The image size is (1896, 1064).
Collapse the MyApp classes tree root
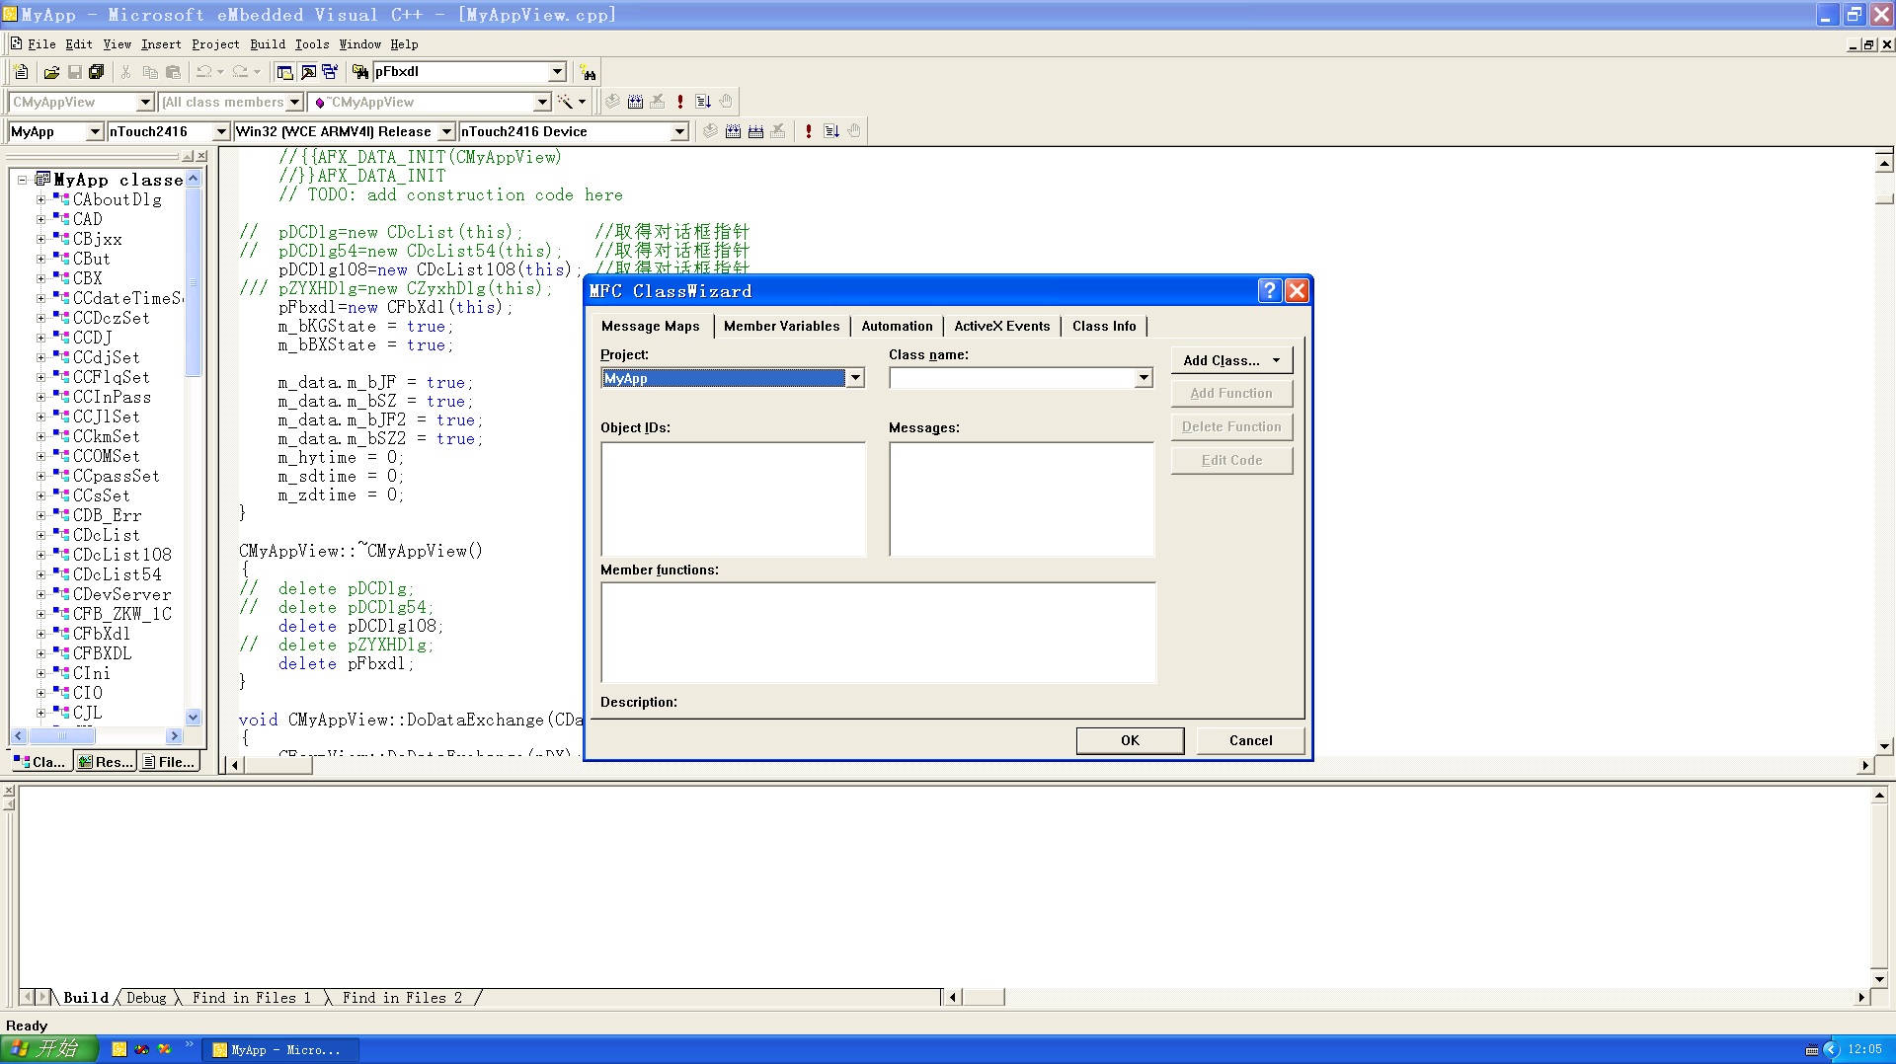[22, 180]
